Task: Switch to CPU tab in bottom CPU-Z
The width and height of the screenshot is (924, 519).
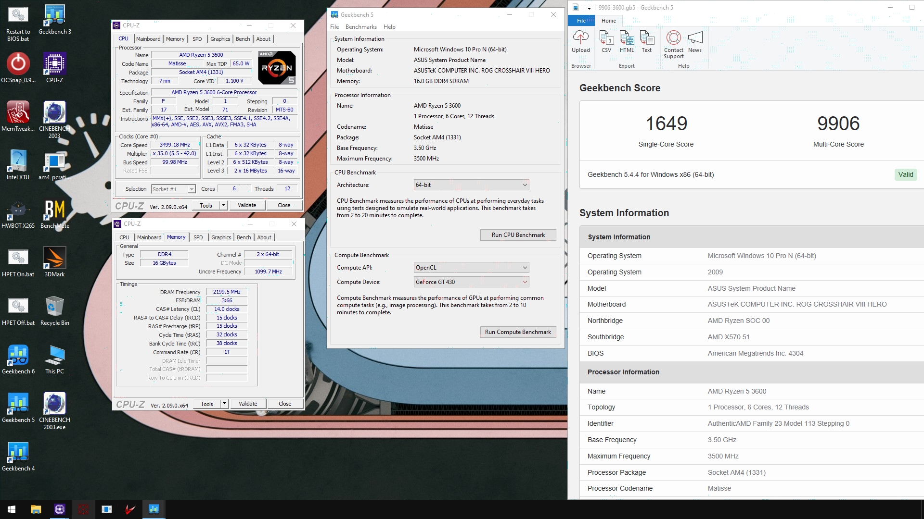Action: pyautogui.click(x=125, y=237)
